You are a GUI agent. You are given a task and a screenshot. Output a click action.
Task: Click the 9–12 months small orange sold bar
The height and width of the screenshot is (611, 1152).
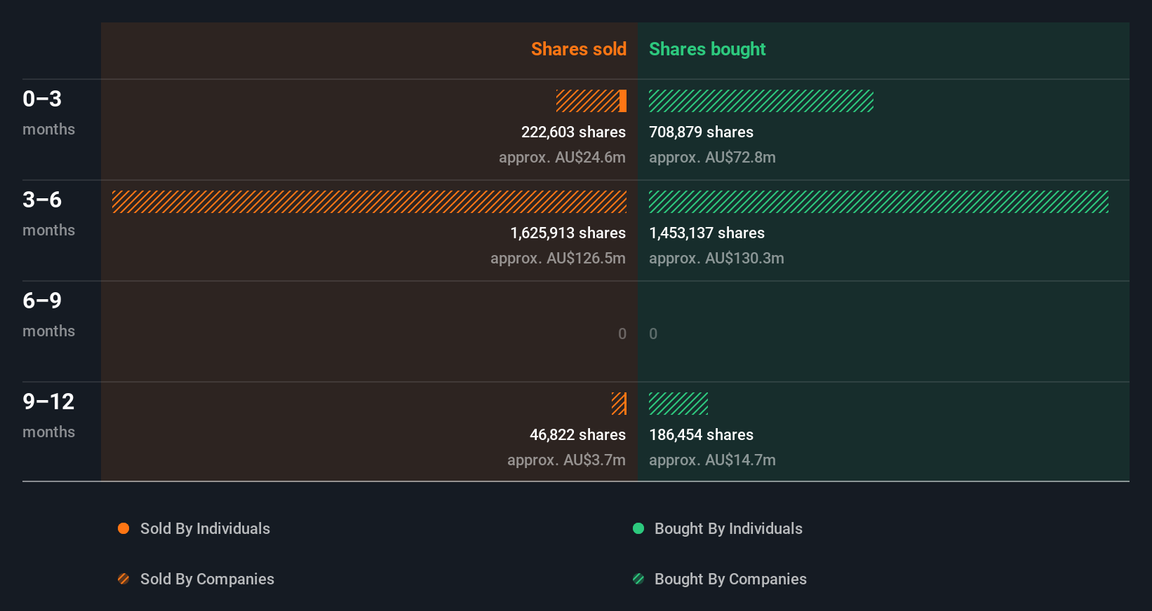point(619,404)
